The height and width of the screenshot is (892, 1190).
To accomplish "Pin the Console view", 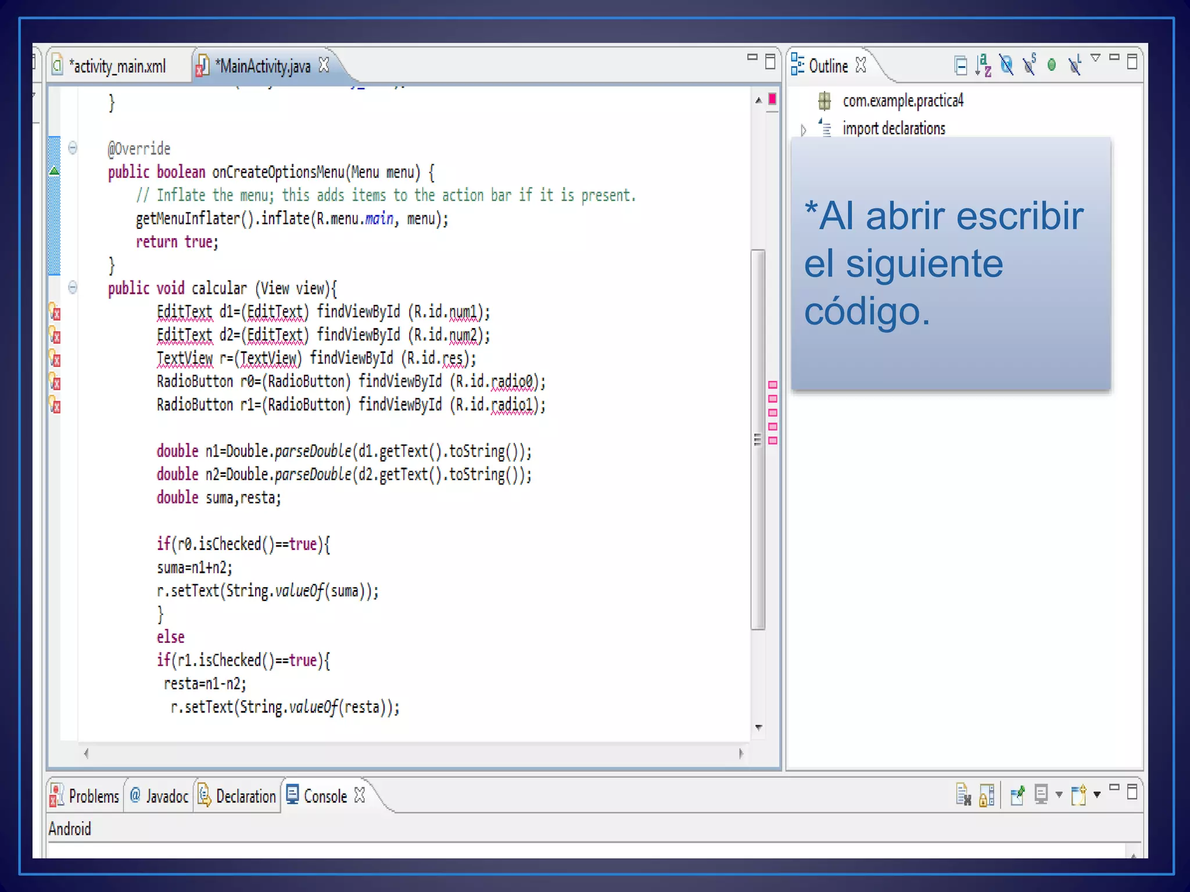I will (1017, 795).
